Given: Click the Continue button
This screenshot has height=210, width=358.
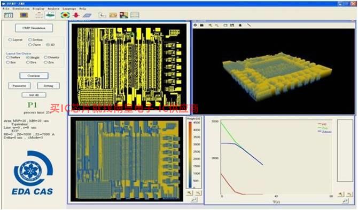Looking at the screenshot, I should point(34,76).
